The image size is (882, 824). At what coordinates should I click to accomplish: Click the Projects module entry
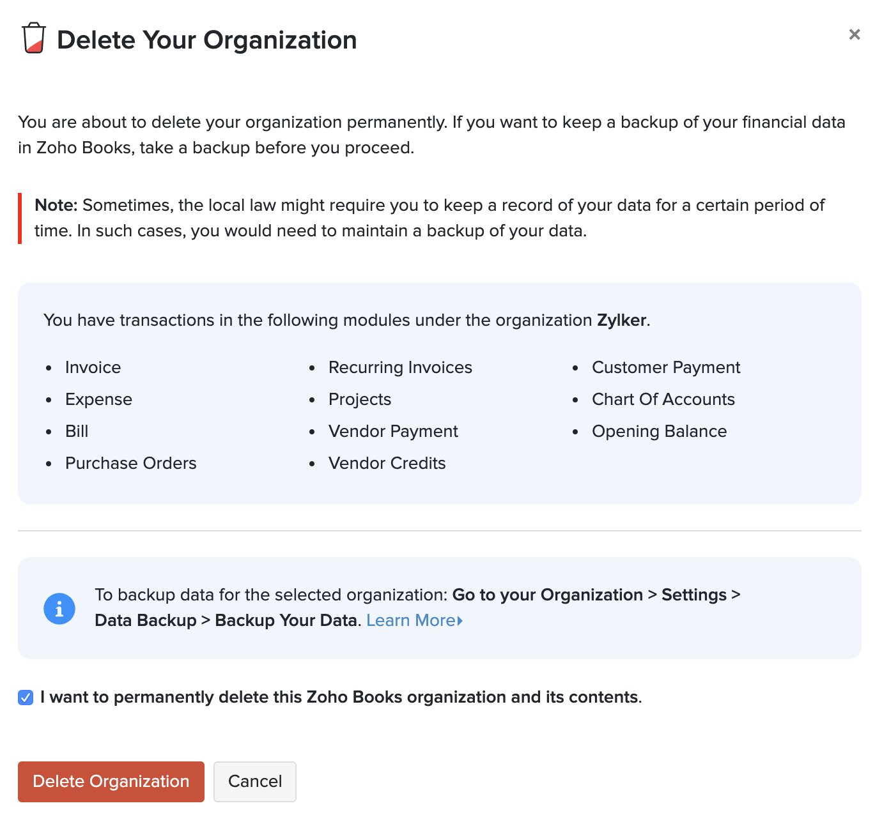click(x=359, y=399)
